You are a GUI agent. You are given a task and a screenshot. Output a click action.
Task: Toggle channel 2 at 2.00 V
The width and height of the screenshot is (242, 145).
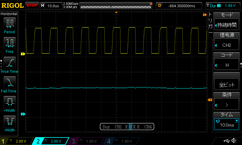[x=51, y=141]
